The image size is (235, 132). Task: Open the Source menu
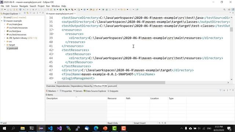(14, 6)
